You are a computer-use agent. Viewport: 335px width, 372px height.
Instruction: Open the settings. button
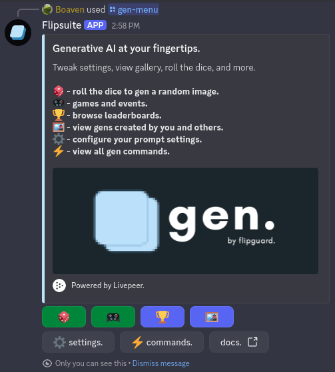pyautogui.click(x=78, y=342)
